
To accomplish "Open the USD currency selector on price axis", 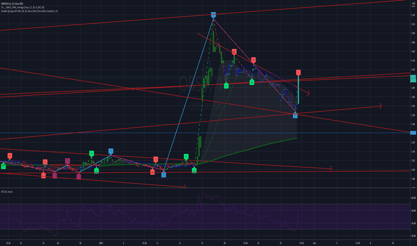I will (413, 4).
